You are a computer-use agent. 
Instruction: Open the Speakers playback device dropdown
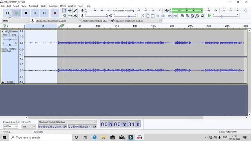point(138,21)
